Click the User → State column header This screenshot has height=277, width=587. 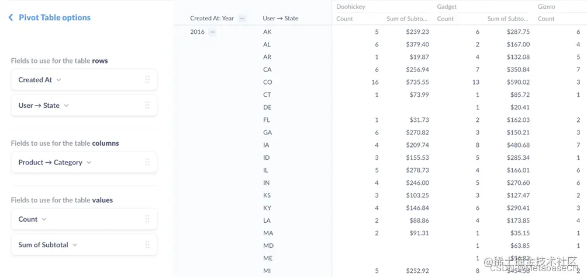[281, 19]
